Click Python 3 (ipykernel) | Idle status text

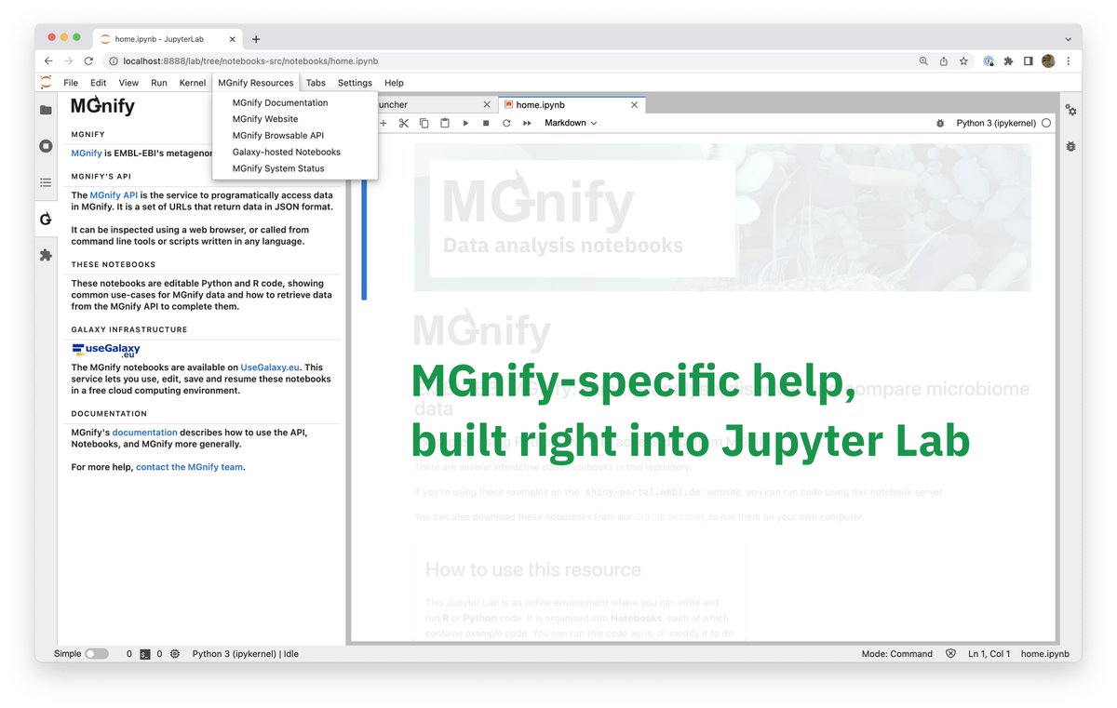click(x=246, y=654)
